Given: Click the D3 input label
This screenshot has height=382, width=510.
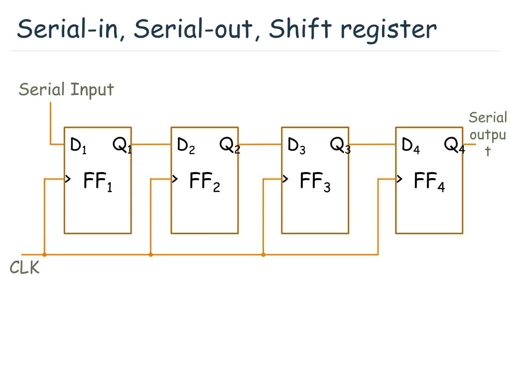Looking at the screenshot, I should (x=296, y=146).
